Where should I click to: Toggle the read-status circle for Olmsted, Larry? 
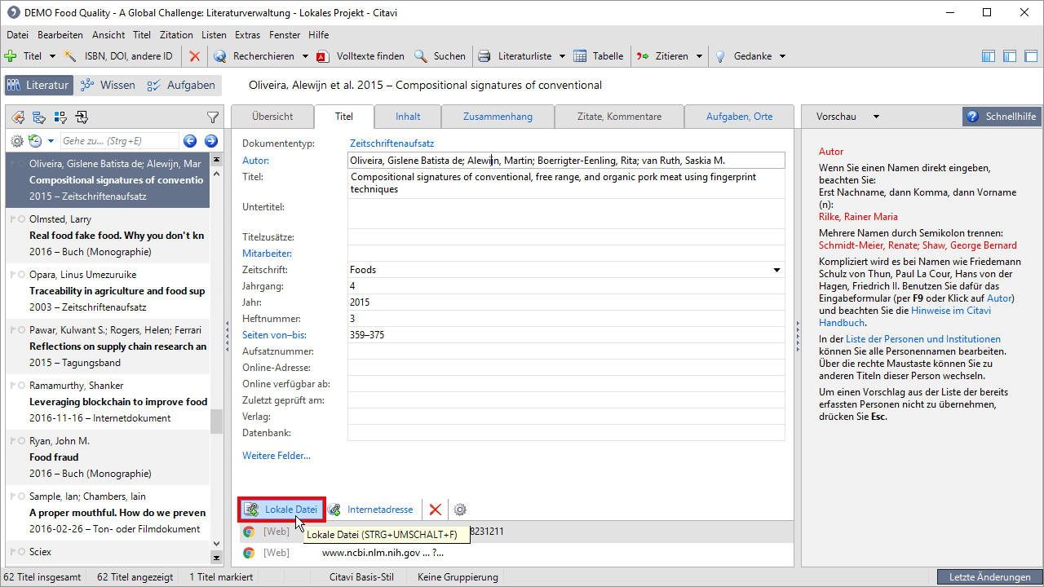pyautogui.click(x=21, y=219)
